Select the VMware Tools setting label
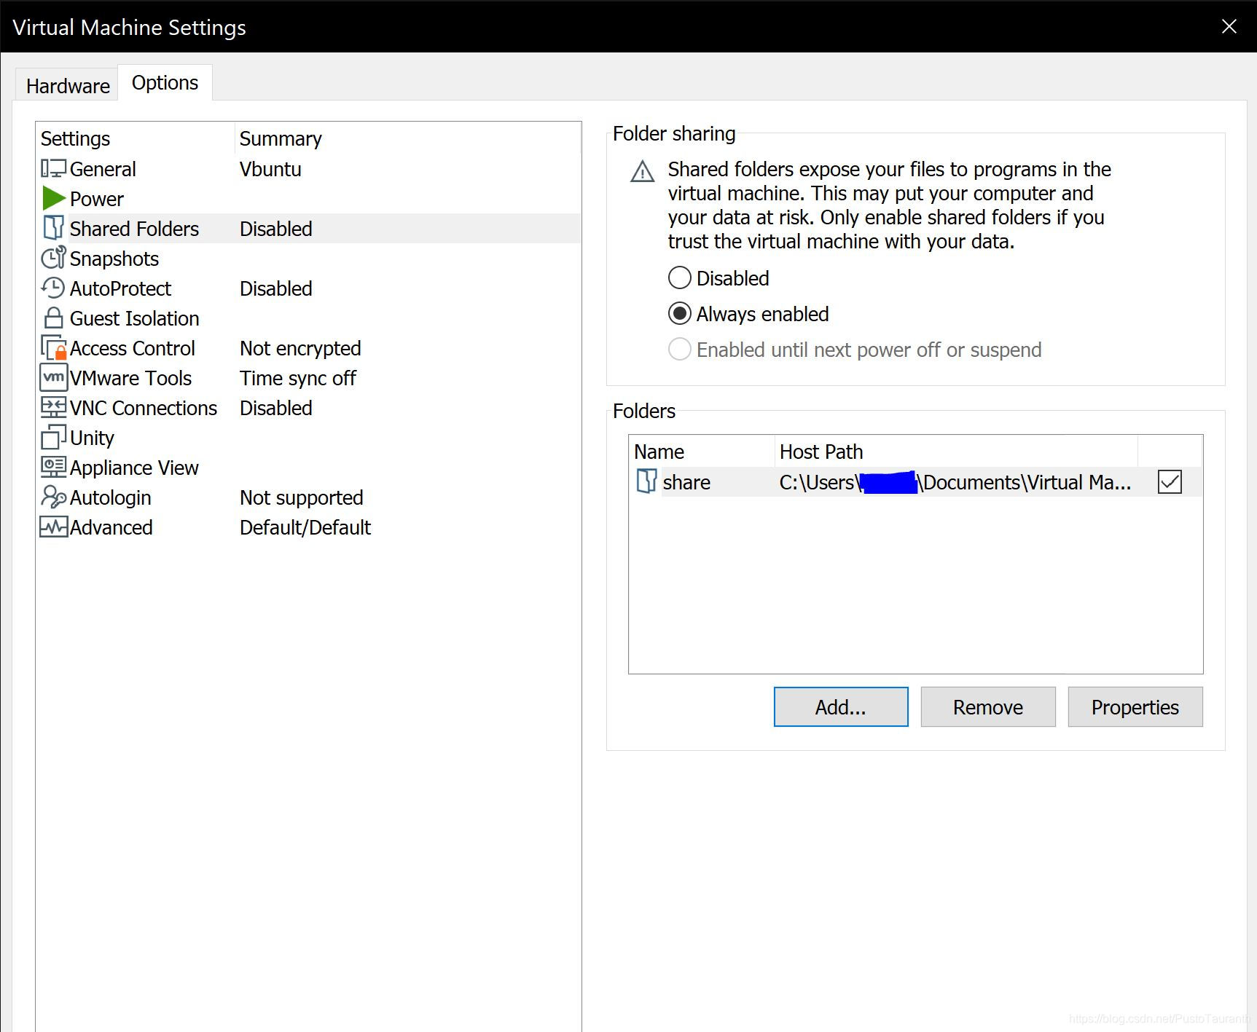Image resolution: width=1257 pixels, height=1032 pixels. (130, 378)
